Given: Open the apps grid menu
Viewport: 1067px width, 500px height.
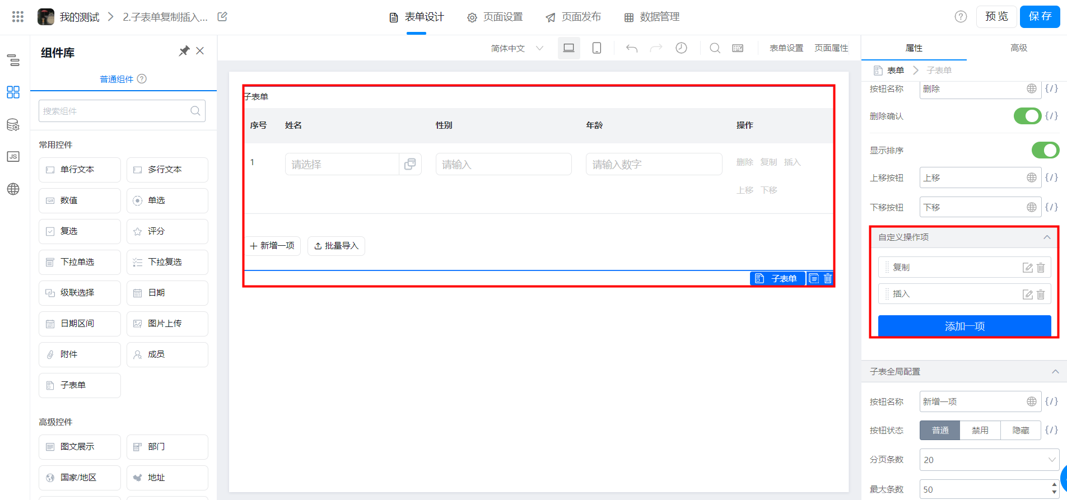Looking at the screenshot, I should 18,17.
